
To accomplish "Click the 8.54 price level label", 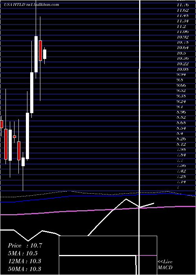I will click(181, 128).
